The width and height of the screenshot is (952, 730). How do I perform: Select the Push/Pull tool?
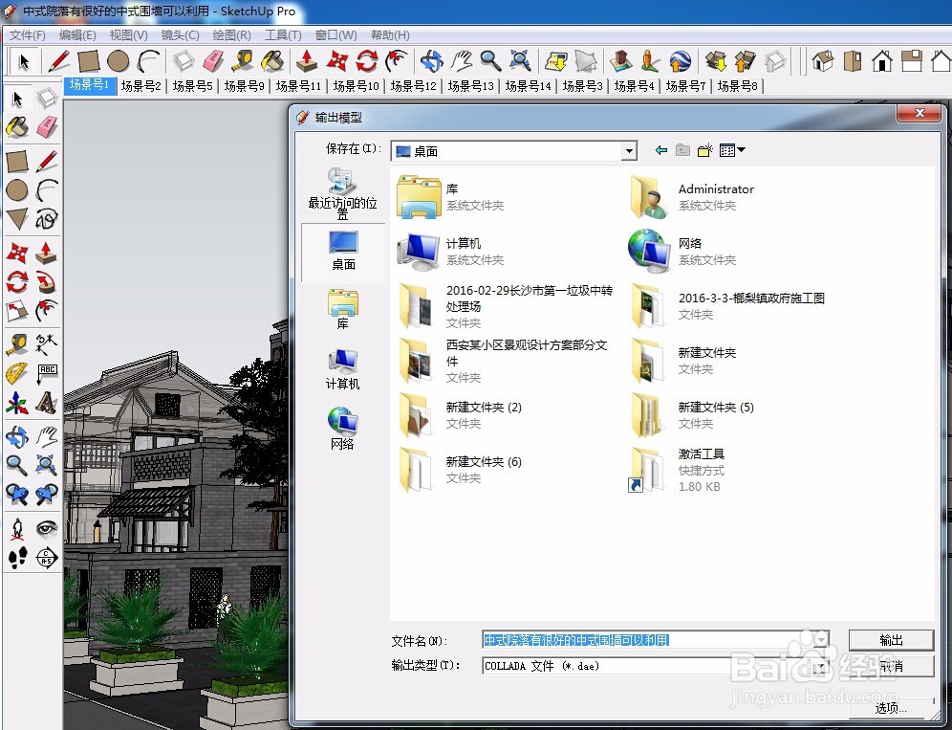48,251
